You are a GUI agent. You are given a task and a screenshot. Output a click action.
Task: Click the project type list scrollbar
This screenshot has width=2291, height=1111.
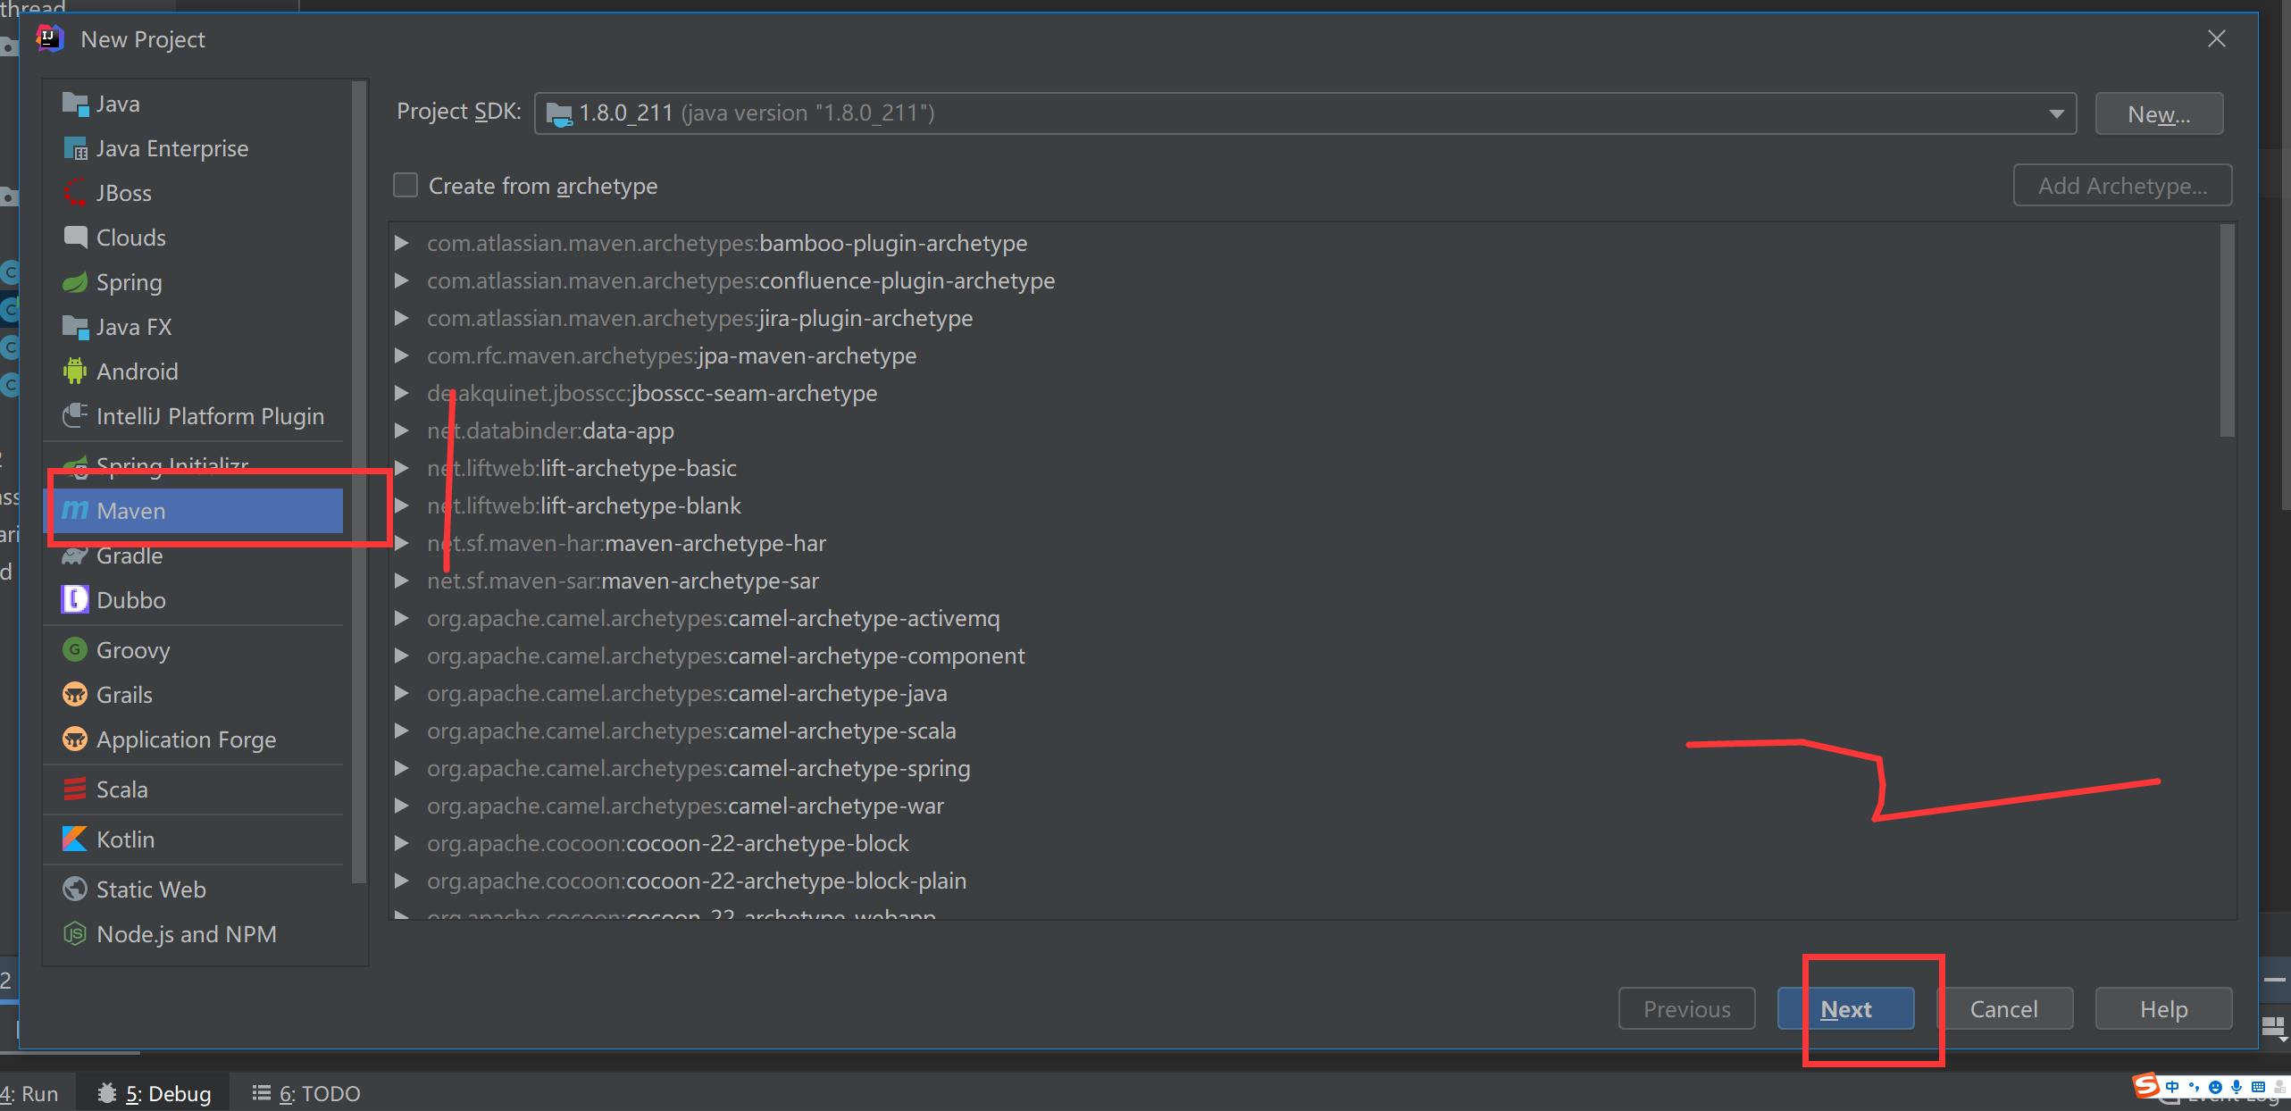[359, 482]
